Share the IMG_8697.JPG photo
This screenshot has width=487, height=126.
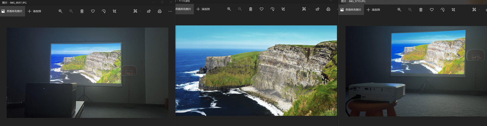[x=149, y=11]
